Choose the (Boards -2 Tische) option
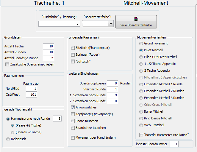Image resolution: width=197 pixels, height=152 pixels. point(12,132)
